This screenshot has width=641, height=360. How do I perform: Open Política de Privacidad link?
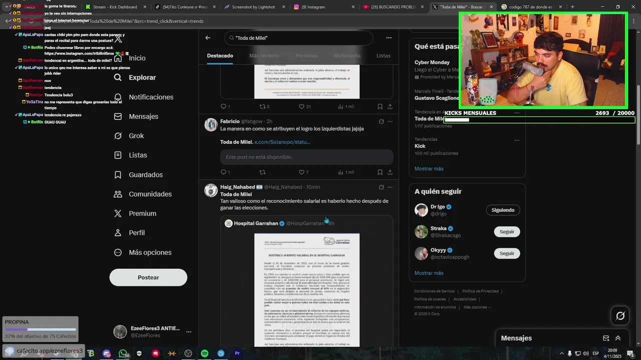(x=480, y=291)
